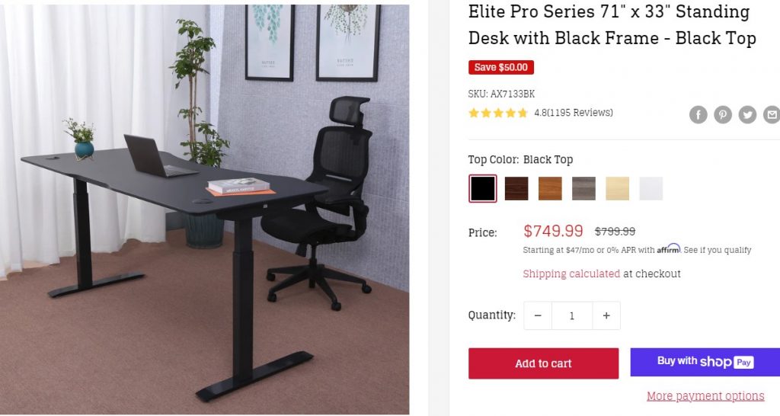The image size is (780, 416).
Task: Share product on Twitter icon
Action: tap(747, 115)
